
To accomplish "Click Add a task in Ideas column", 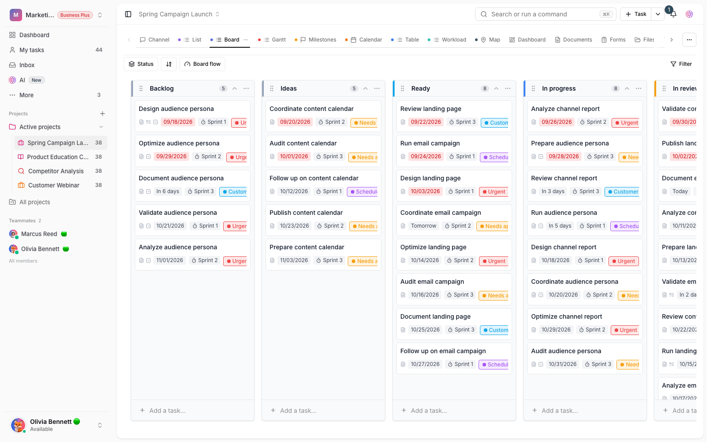I will click(323, 411).
